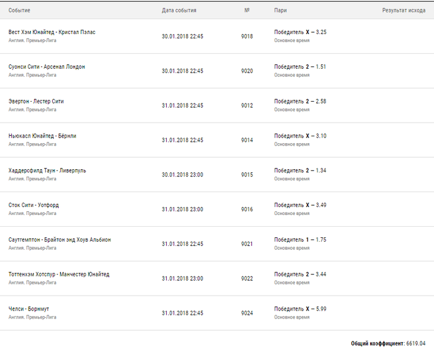434x347 pixels.
Task: Select bet Победитель 2 – 1.51
Action: (299, 67)
